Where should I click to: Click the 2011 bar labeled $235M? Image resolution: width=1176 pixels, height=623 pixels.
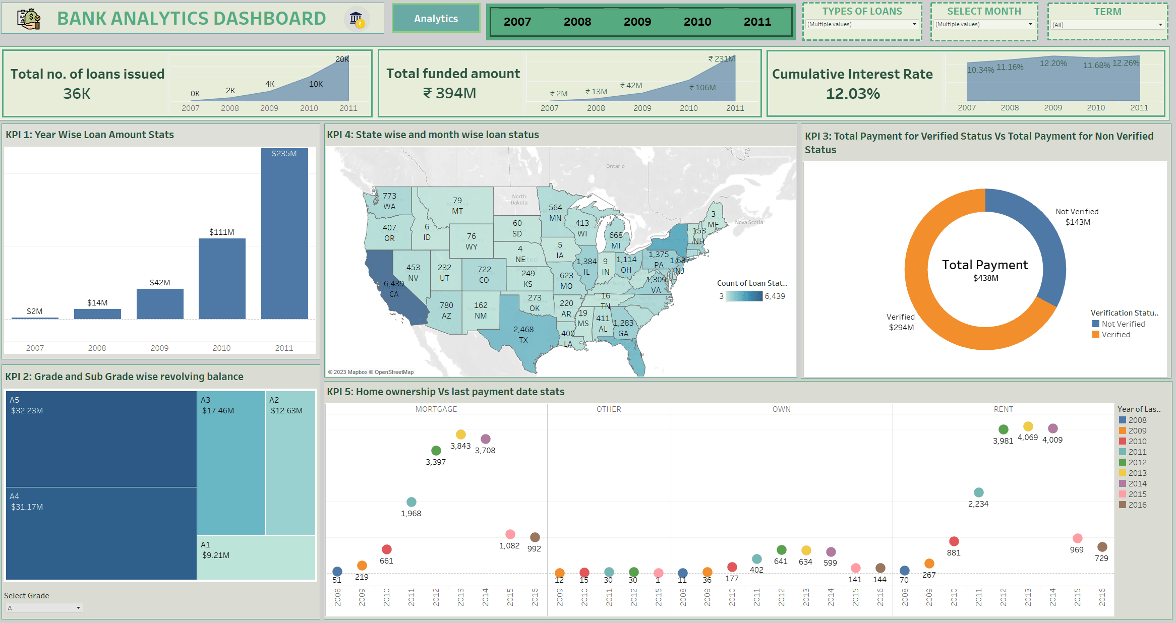coord(284,234)
